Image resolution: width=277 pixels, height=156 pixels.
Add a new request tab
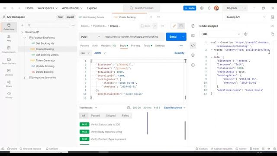(x=151, y=17)
